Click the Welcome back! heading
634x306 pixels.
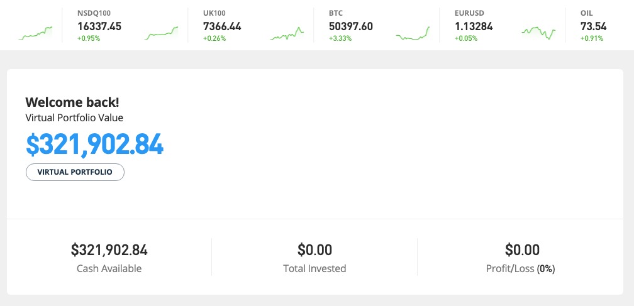click(x=72, y=102)
